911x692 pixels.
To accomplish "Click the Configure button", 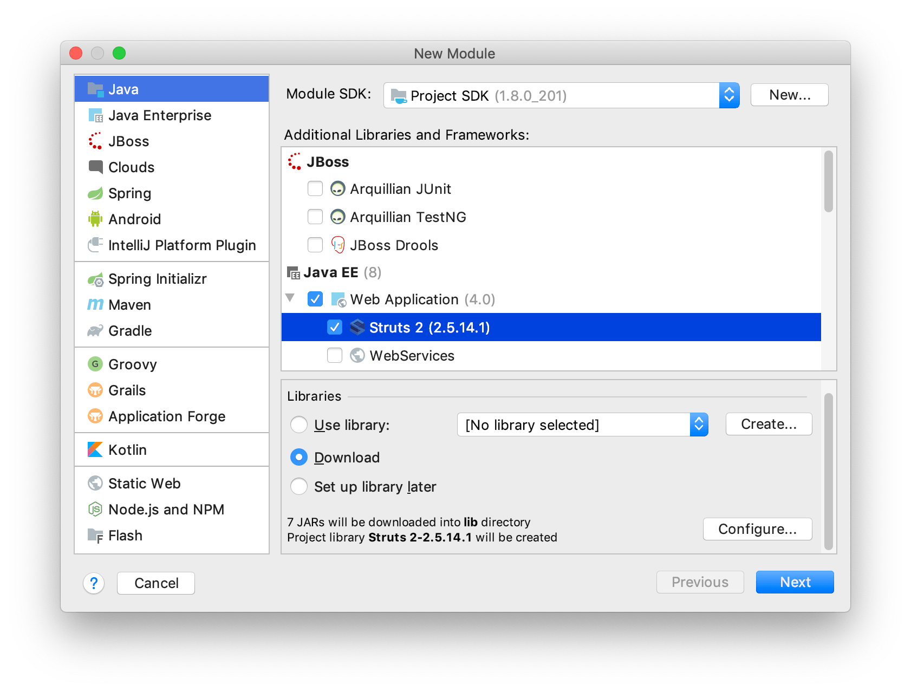I will click(x=757, y=529).
